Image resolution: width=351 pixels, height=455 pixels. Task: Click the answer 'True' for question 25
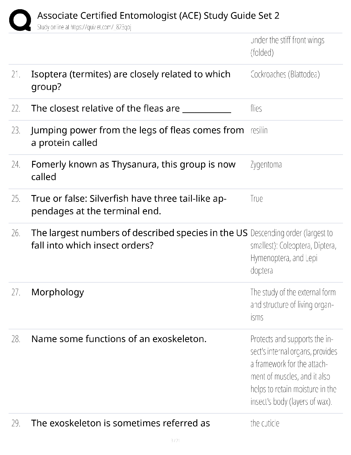[257, 199]
